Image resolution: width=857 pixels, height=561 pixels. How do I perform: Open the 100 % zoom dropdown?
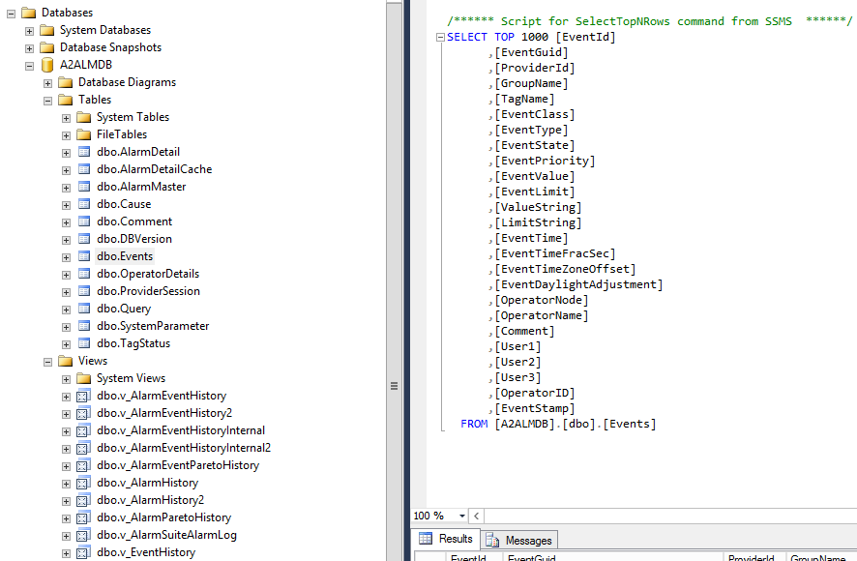point(461,516)
